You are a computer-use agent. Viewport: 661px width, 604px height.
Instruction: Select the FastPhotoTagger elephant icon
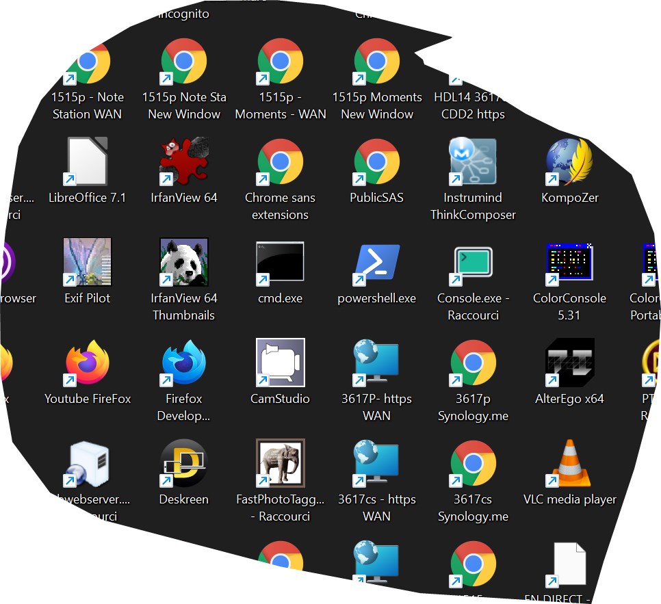(x=280, y=464)
